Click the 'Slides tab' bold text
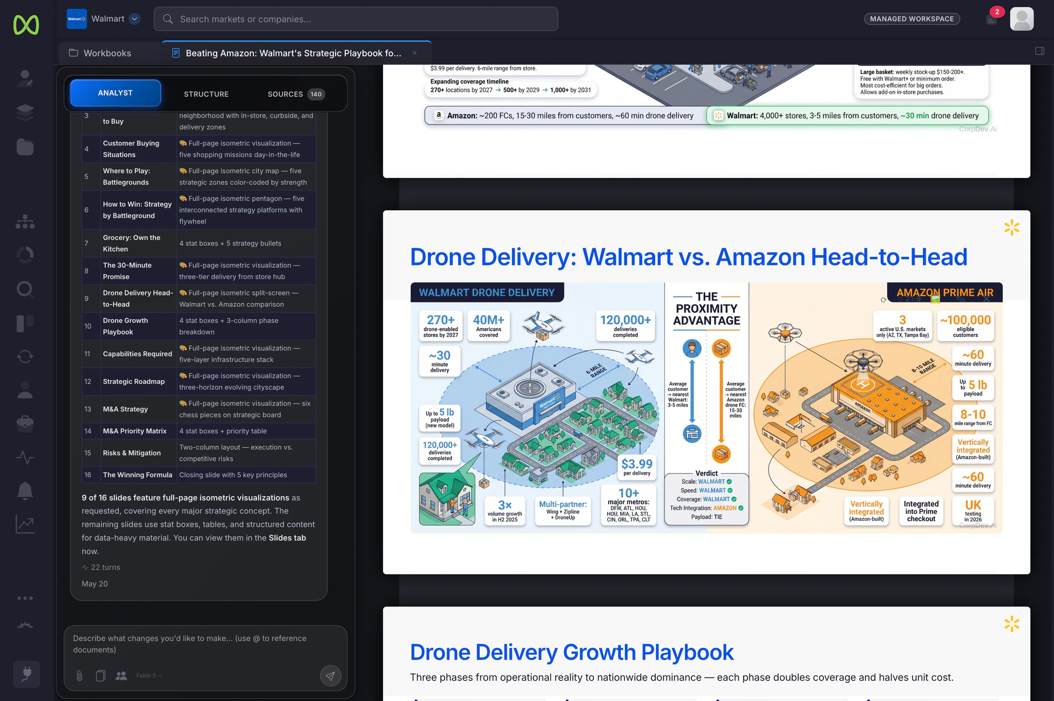Screen dimensions: 1054x701 [x=287, y=538]
